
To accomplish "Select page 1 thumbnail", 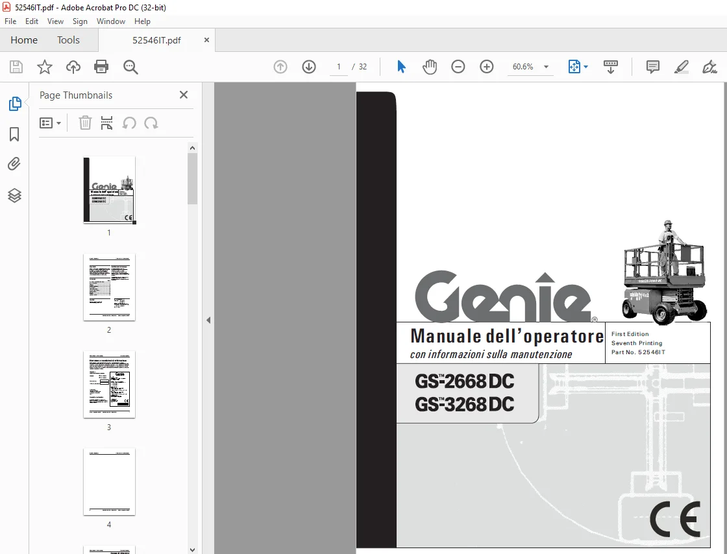I will point(110,190).
